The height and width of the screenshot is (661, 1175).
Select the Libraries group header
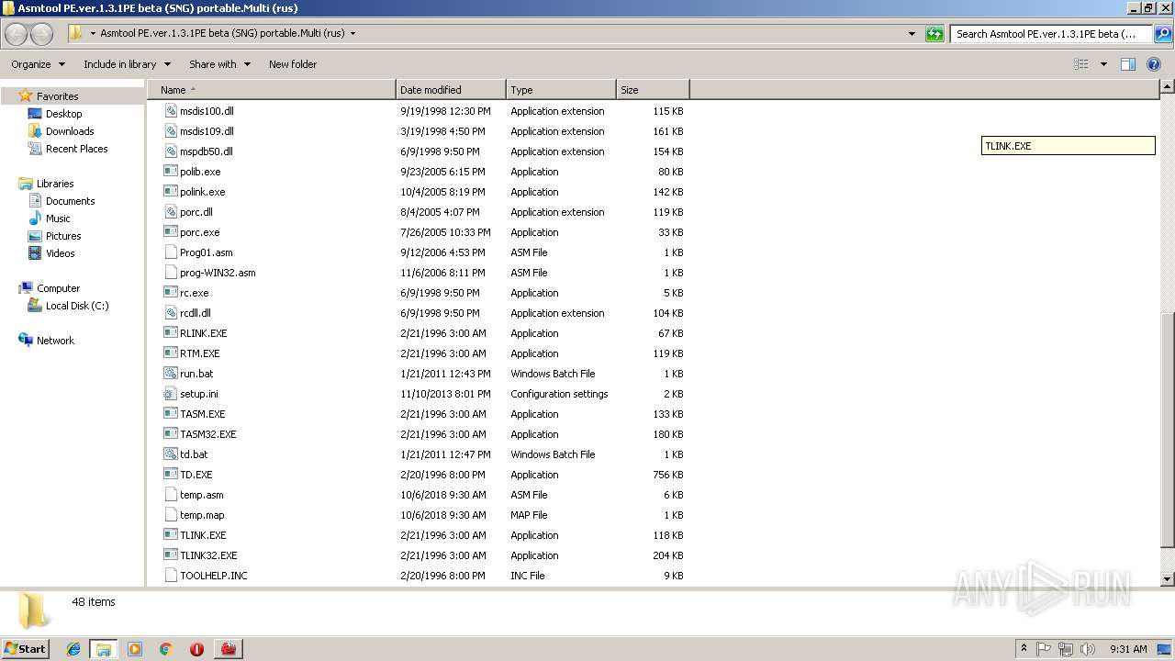tap(55, 184)
